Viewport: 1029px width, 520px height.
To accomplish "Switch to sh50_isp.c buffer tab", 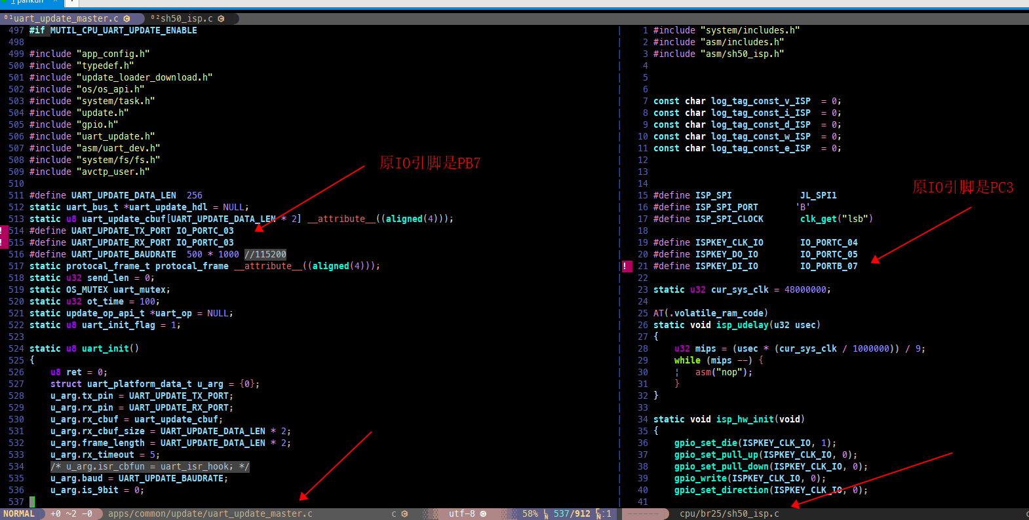I will pos(187,18).
